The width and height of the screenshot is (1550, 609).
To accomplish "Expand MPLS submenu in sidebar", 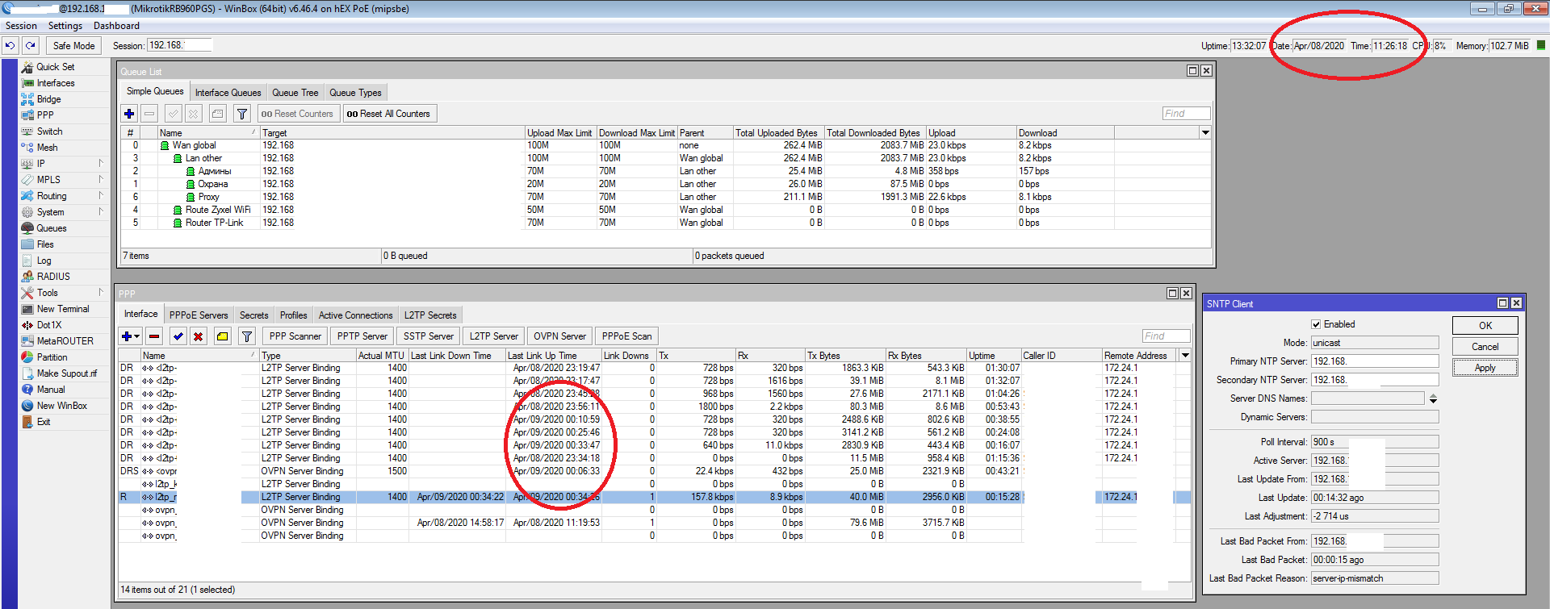I will (101, 180).
